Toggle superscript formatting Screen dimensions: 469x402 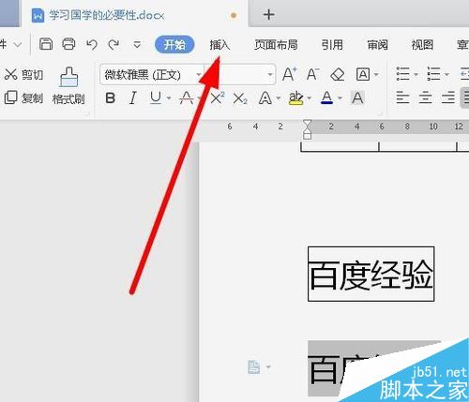pos(217,98)
